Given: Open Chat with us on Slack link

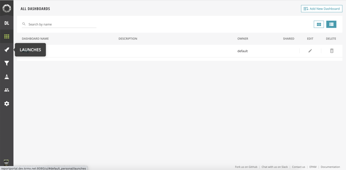Looking at the screenshot, I should [x=274, y=167].
